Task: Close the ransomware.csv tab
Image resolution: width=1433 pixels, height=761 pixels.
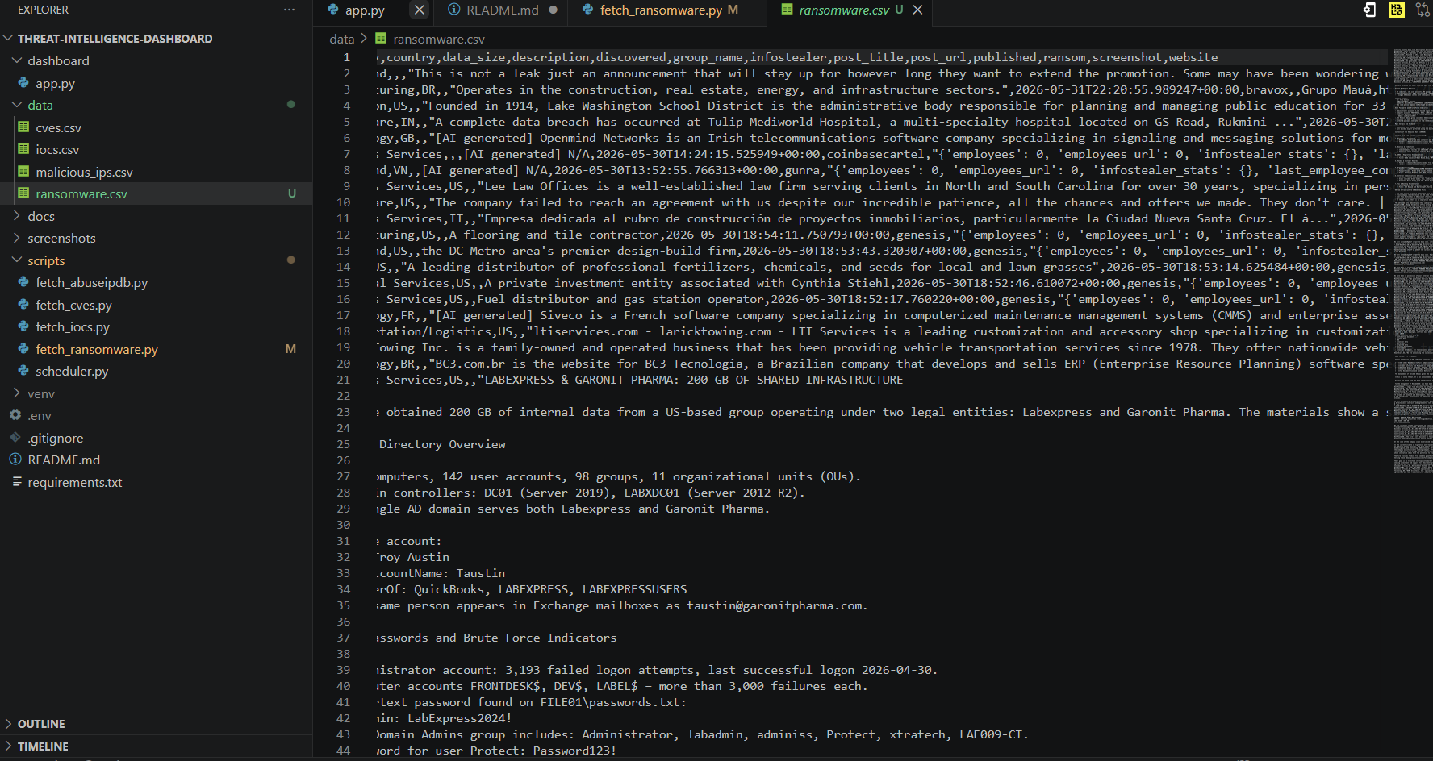Action: pos(917,10)
